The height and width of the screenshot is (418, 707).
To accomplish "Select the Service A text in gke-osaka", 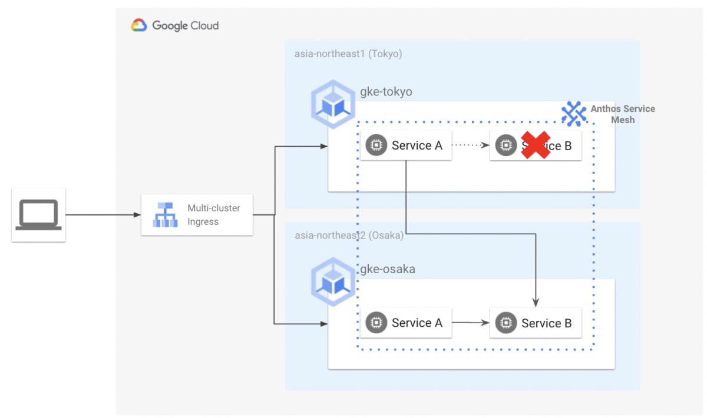I will coord(417,323).
